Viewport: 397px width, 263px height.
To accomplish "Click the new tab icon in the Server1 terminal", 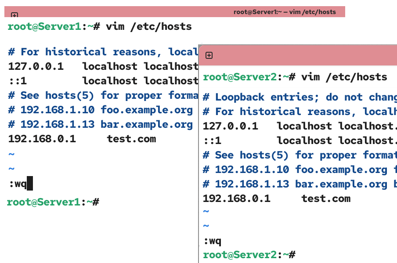I will tap(14, 15).
